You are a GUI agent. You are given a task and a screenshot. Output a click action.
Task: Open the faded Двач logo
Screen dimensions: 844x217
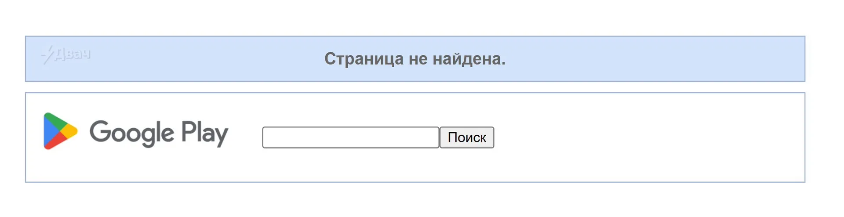(x=66, y=54)
